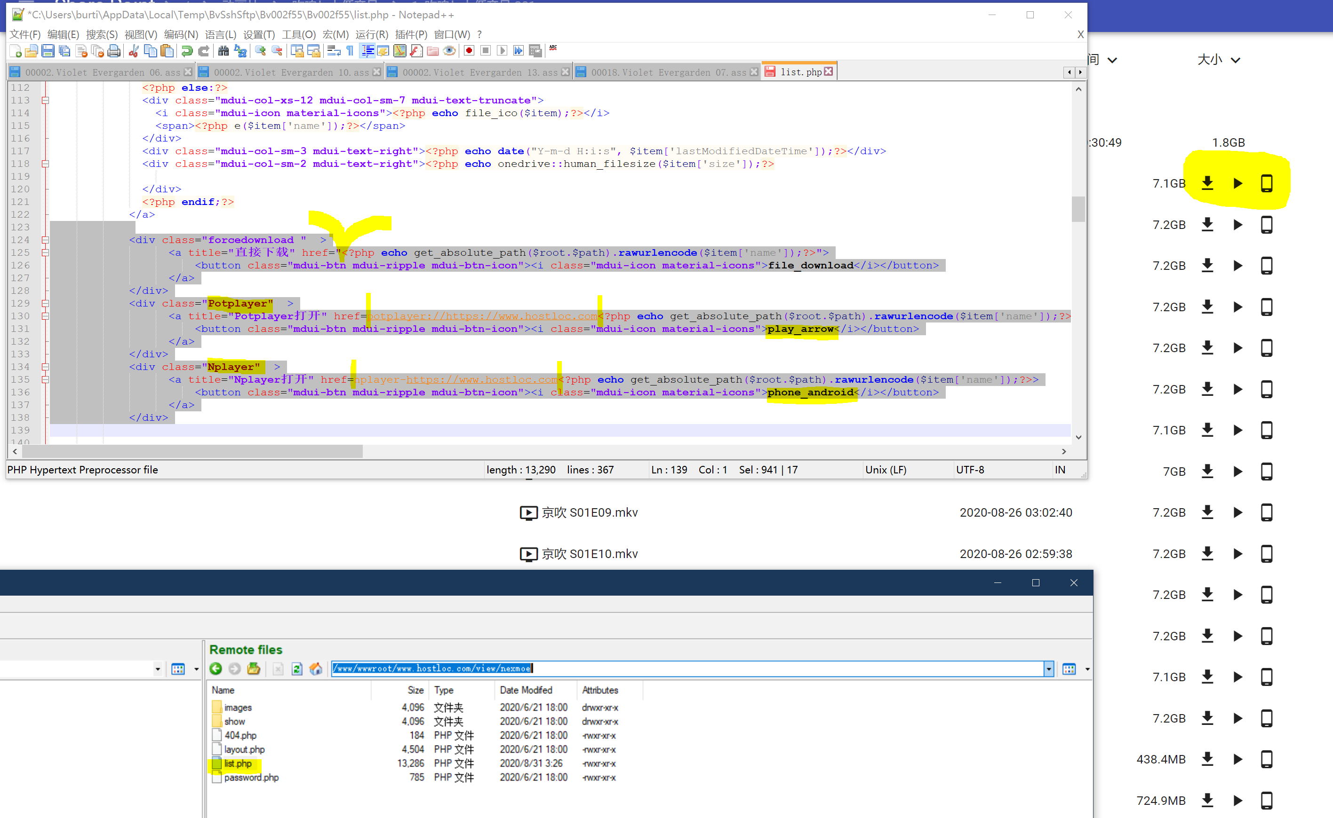
Task: Open the remote path history dropdown
Action: coord(1048,669)
